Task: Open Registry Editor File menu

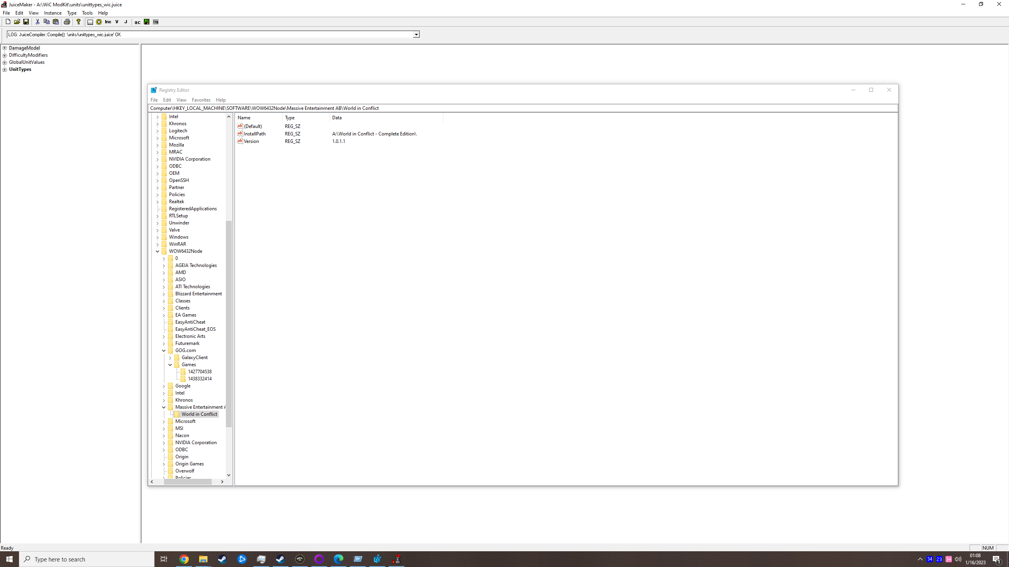Action: [x=154, y=100]
